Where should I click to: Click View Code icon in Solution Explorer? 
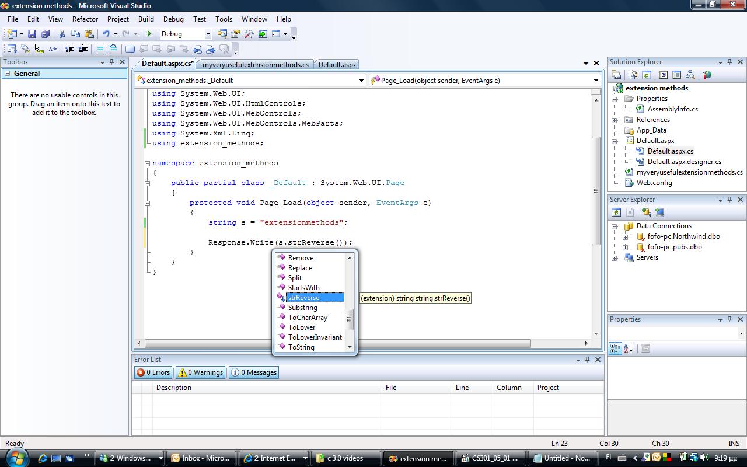[x=664, y=75]
